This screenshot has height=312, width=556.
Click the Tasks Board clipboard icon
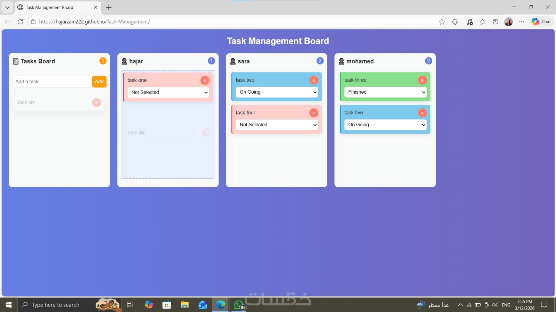tap(16, 61)
